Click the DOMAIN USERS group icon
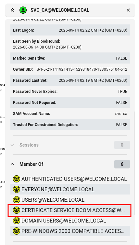This screenshot has width=139, height=245. 16,221
